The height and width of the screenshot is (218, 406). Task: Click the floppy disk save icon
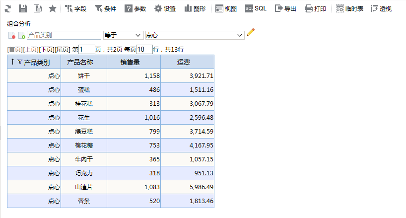tap(23, 9)
